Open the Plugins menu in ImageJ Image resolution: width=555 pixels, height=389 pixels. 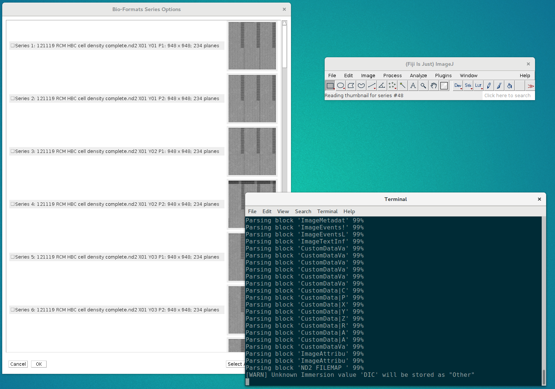pos(443,75)
